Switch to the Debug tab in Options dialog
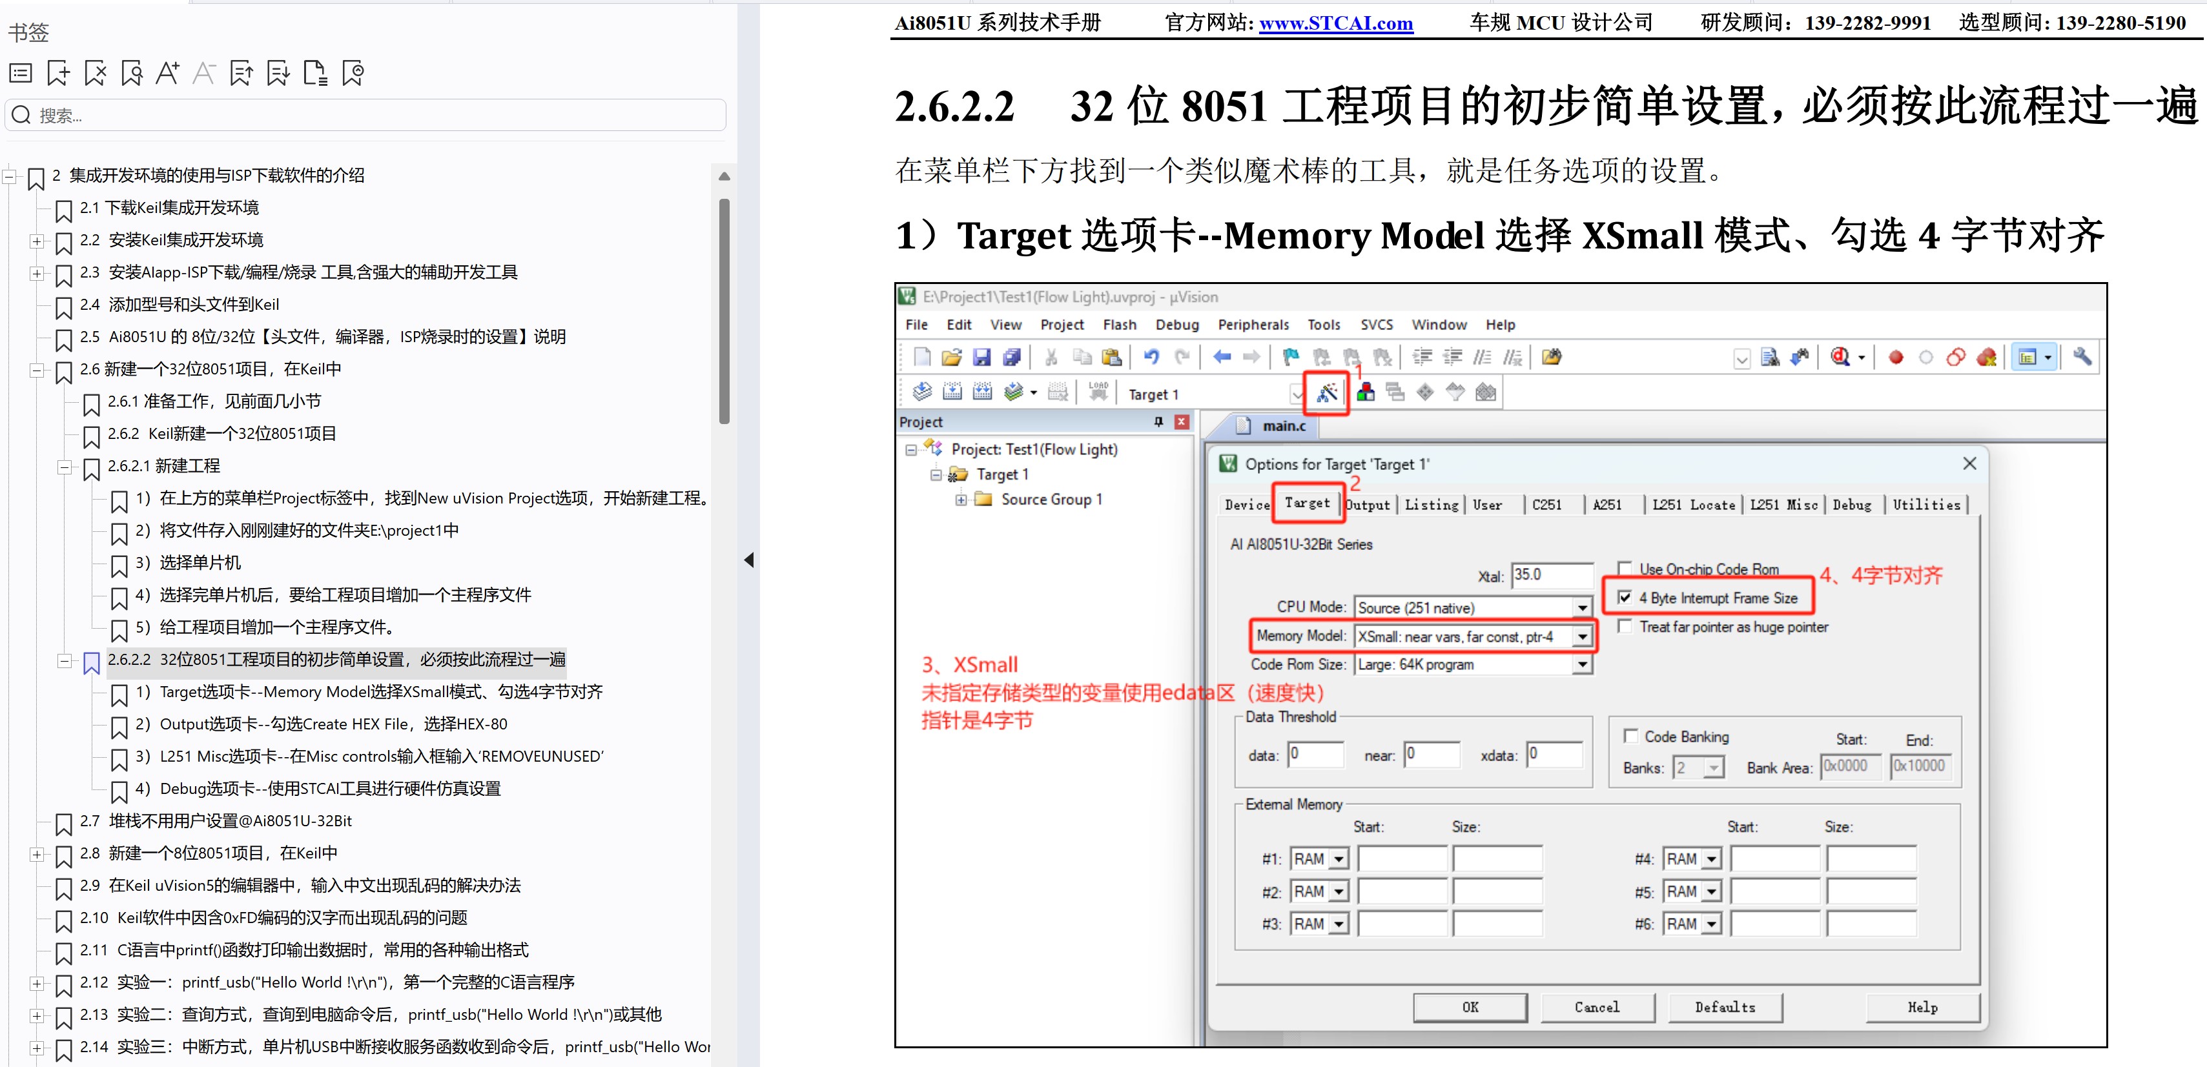Viewport: 2207px width, 1067px height. coord(1851,505)
